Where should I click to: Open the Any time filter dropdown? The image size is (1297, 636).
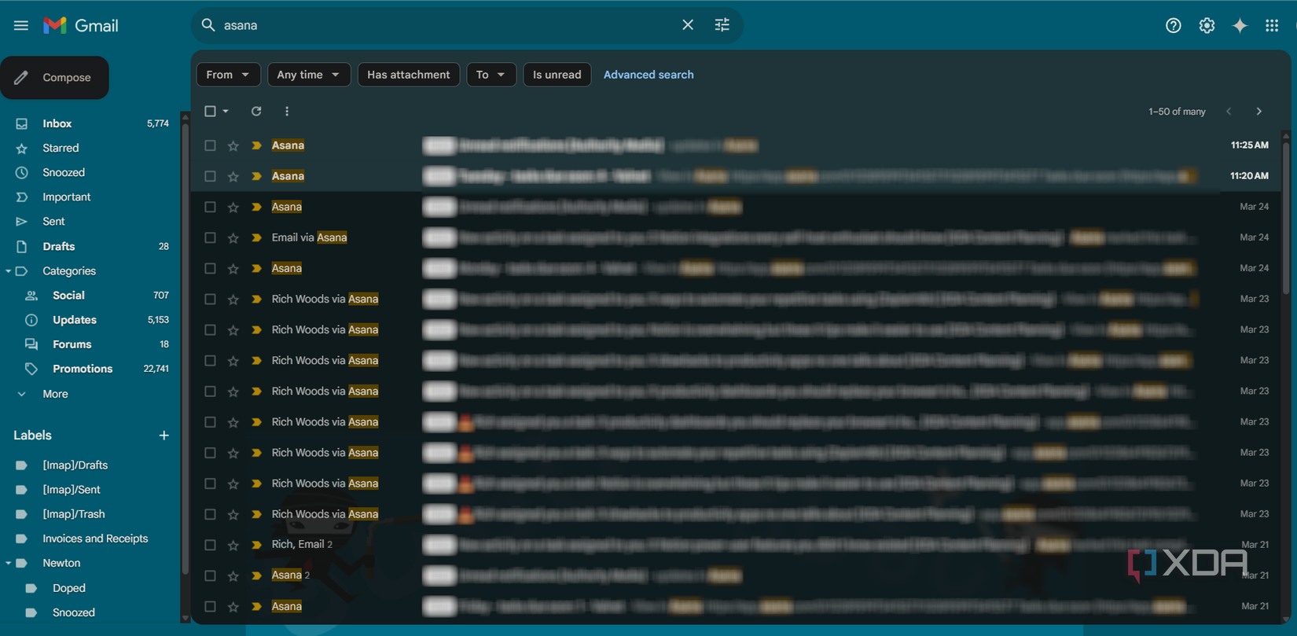pyautogui.click(x=309, y=75)
